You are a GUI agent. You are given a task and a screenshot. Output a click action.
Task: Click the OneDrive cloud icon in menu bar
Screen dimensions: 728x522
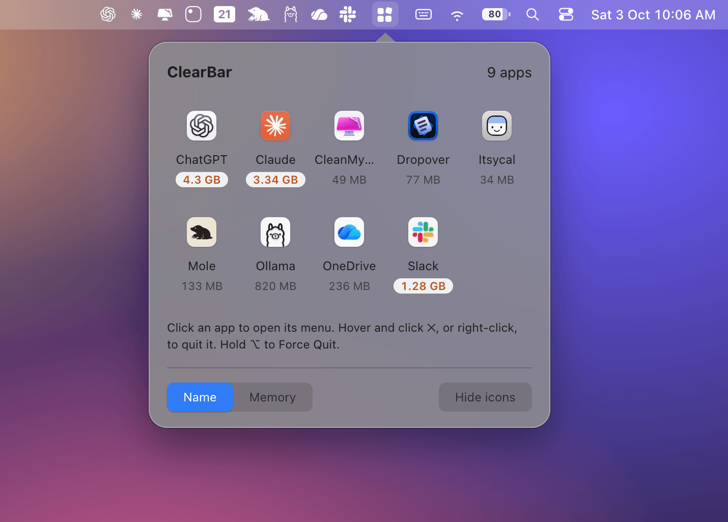(x=319, y=15)
